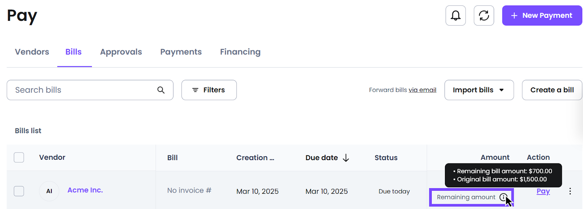Click the Remaining amount info icon

pos(503,197)
